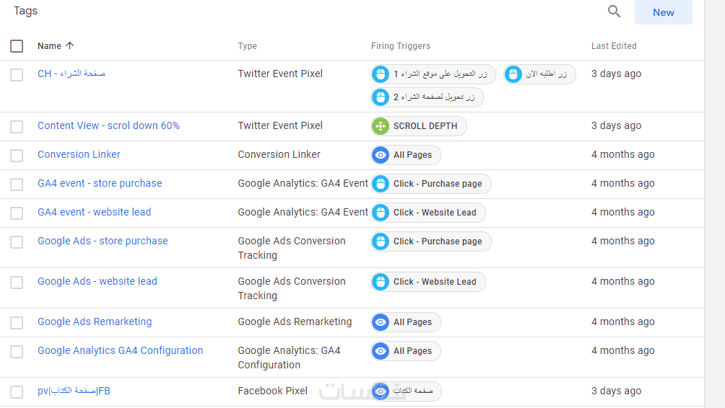Image resolution: width=725 pixels, height=408 pixels.
Task: Click mouse icon of GA4 Website Lead trigger
Action: tap(381, 213)
